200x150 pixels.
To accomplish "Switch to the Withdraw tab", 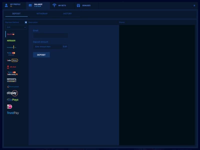I will (42, 14).
